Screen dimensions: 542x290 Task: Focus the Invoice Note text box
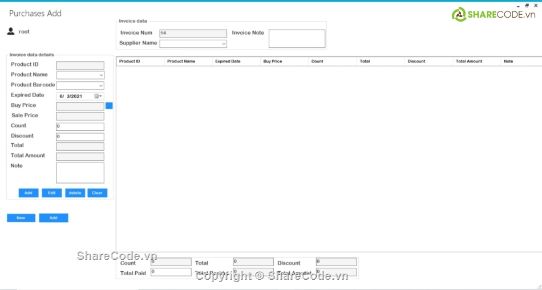pos(297,39)
